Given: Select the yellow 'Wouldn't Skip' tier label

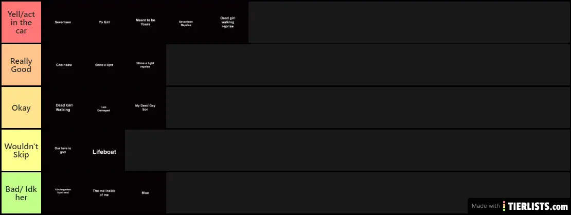Looking at the screenshot, I should (21, 150).
